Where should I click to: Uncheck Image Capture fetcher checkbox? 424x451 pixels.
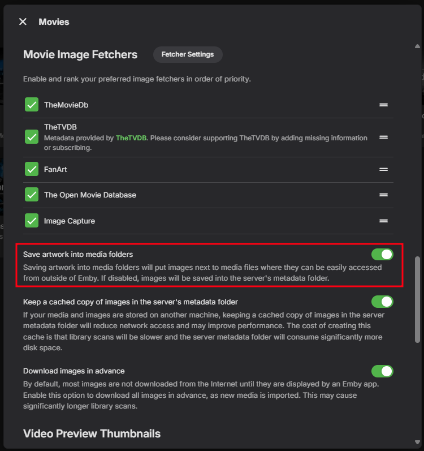[32, 221]
